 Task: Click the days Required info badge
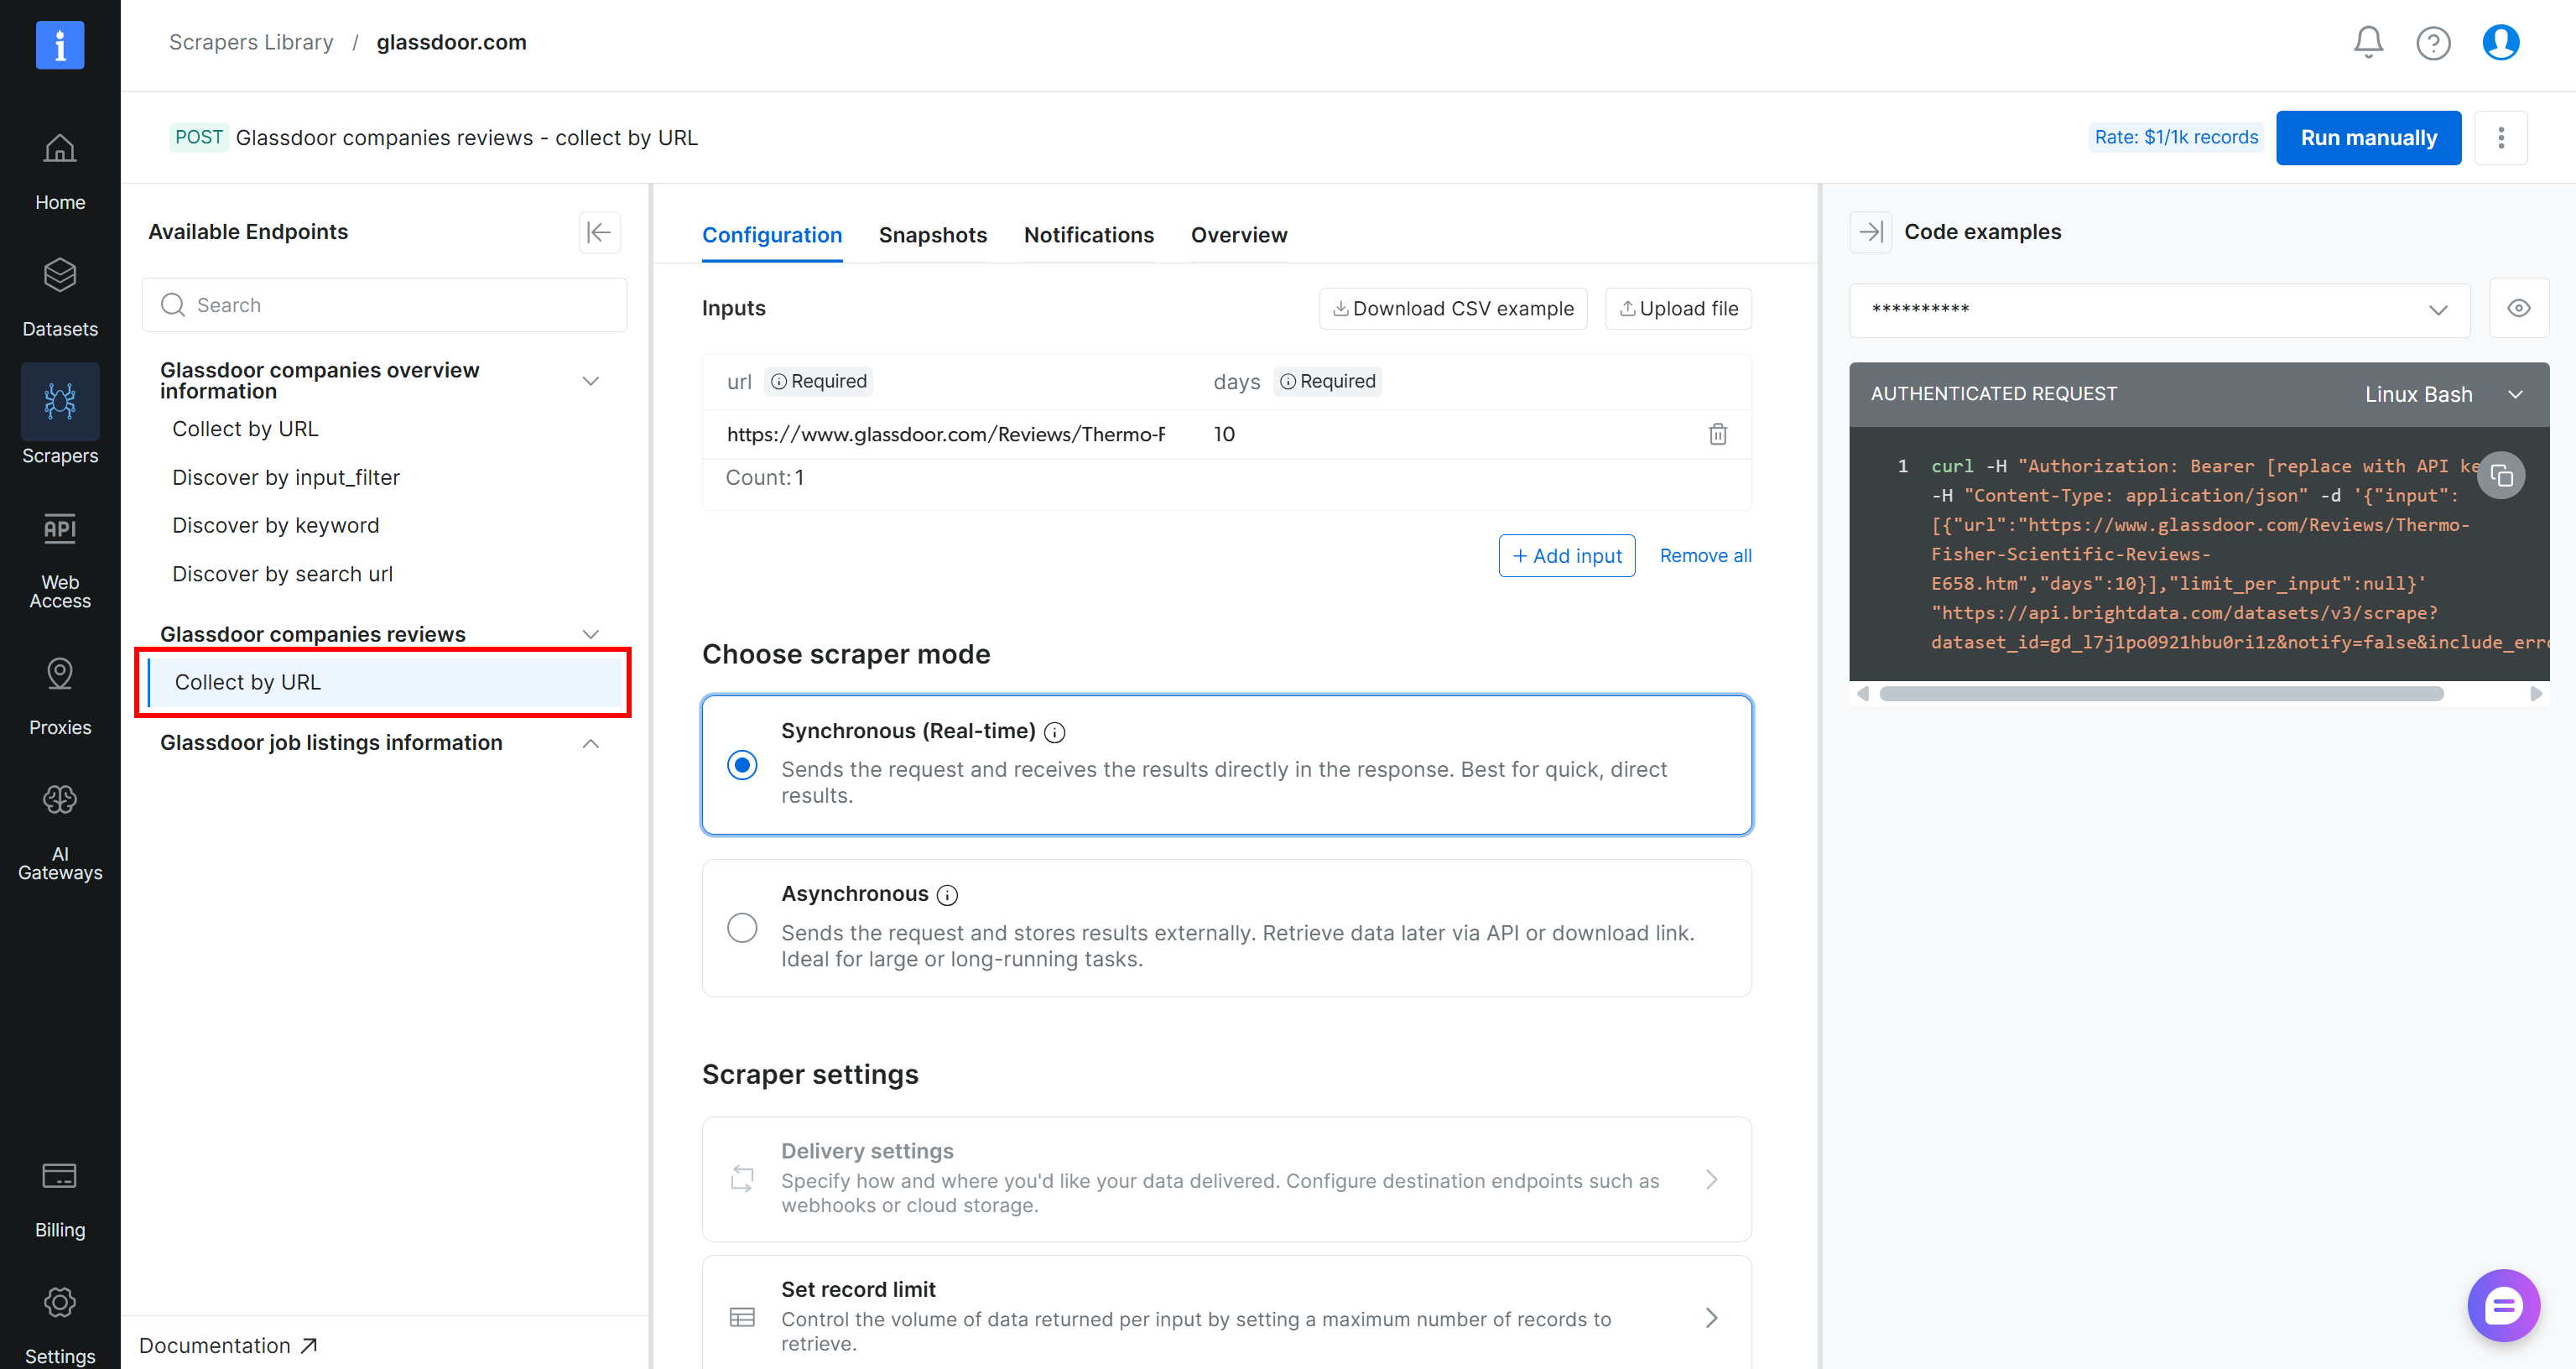click(1327, 381)
